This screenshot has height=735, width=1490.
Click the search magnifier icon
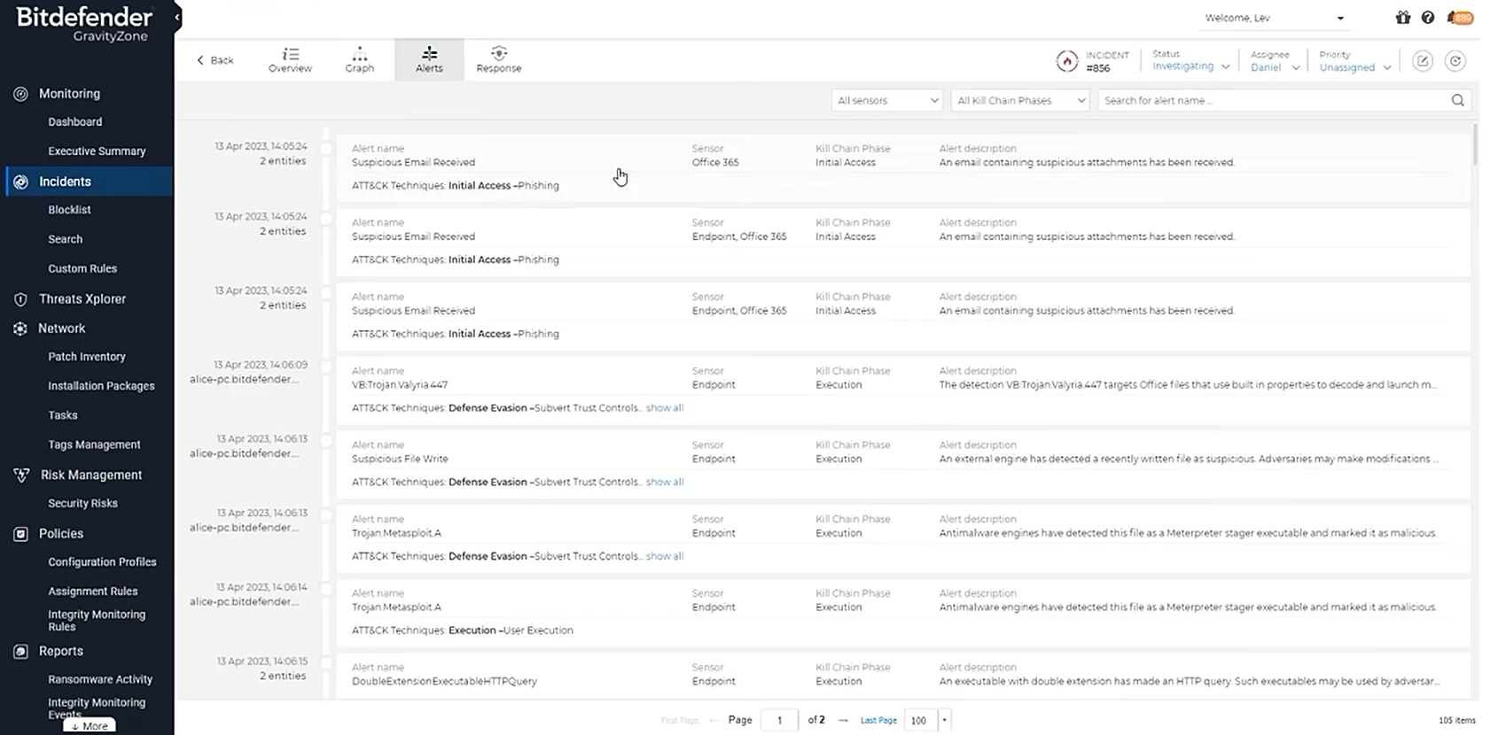click(x=1457, y=100)
